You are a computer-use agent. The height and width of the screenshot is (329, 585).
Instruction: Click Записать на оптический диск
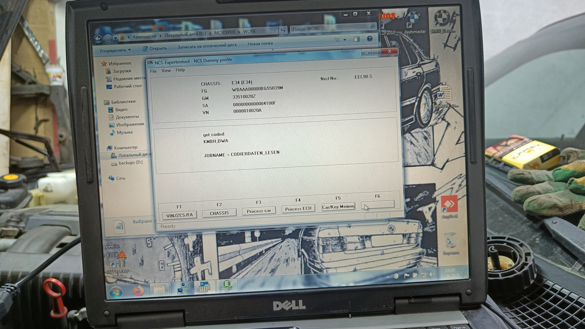coord(207,46)
